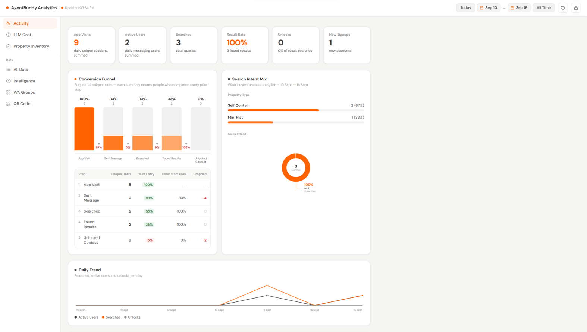Click the Property Inventory house icon
The image size is (587, 332).
(9, 46)
